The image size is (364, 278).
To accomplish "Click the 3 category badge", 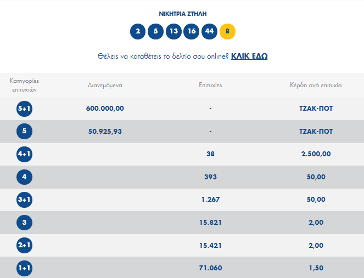I will click(24, 223).
